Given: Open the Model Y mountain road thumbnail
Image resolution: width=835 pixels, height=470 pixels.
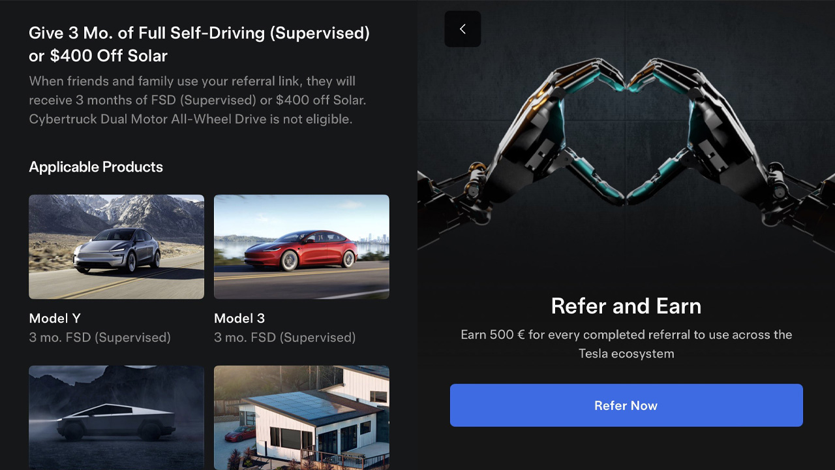Looking at the screenshot, I should pyautogui.click(x=116, y=247).
